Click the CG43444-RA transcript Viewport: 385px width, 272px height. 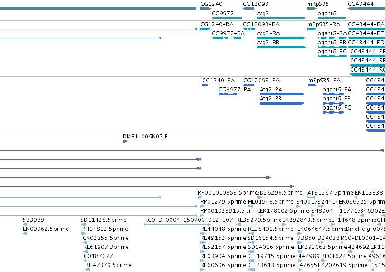(366, 29)
